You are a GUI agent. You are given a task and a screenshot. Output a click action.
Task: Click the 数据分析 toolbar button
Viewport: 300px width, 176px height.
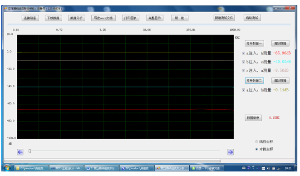tap(77, 18)
